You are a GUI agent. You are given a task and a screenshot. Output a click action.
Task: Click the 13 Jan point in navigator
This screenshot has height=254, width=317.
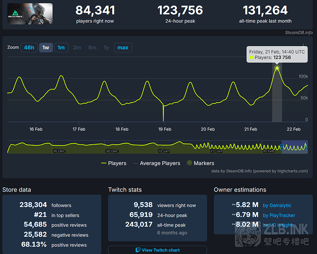coord(163,151)
